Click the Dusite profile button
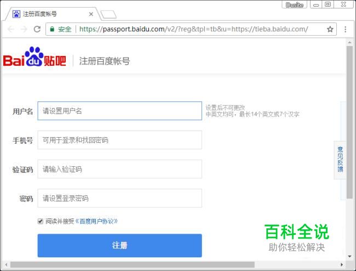Image resolution: width=356 pixels, height=271 pixels. pos(295,5)
